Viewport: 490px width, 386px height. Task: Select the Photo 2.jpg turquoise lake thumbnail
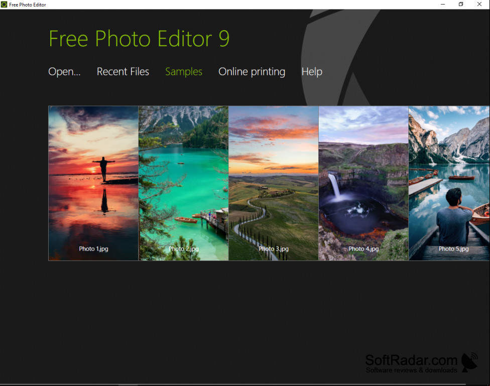pos(183,183)
